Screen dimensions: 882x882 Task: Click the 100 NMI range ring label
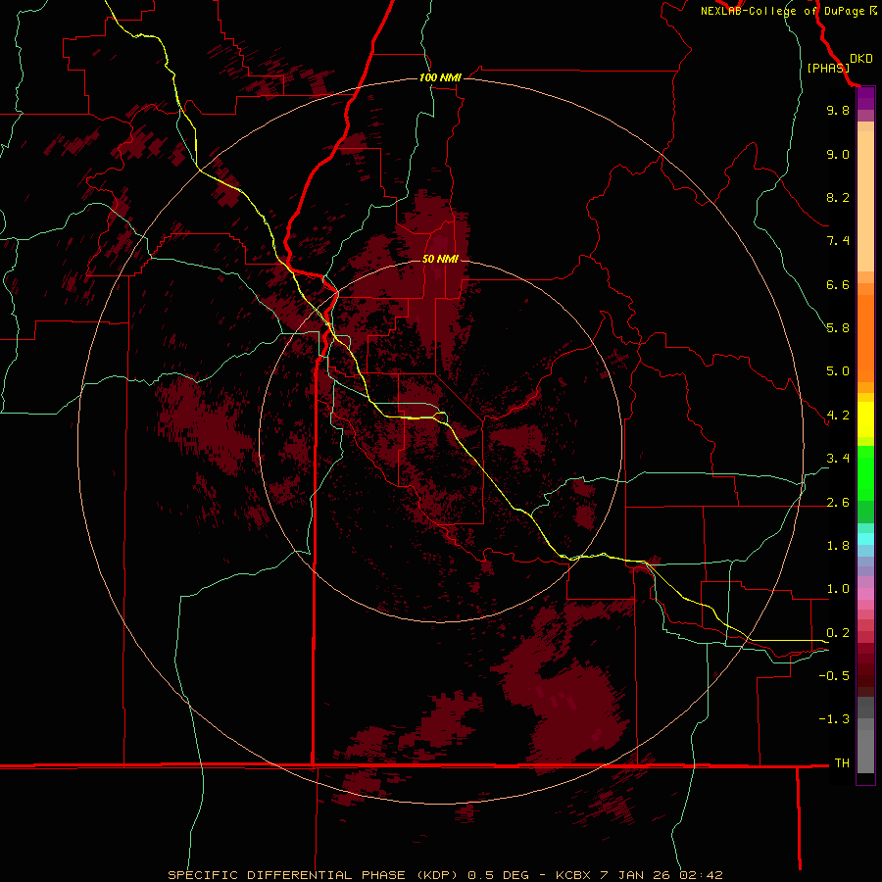(440, 77)
